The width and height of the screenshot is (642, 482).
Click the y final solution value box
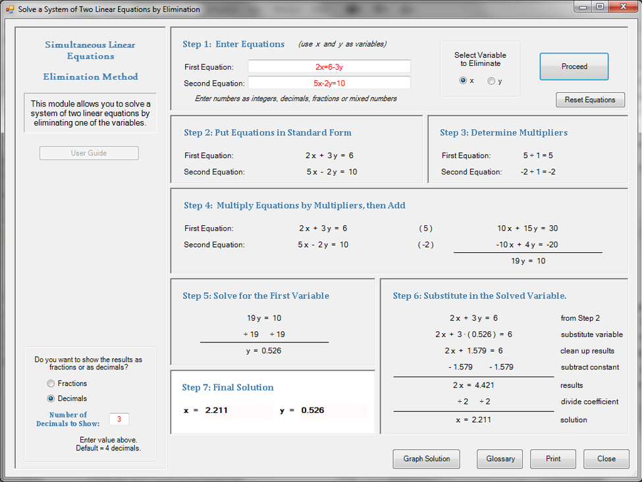click(333, 411)
